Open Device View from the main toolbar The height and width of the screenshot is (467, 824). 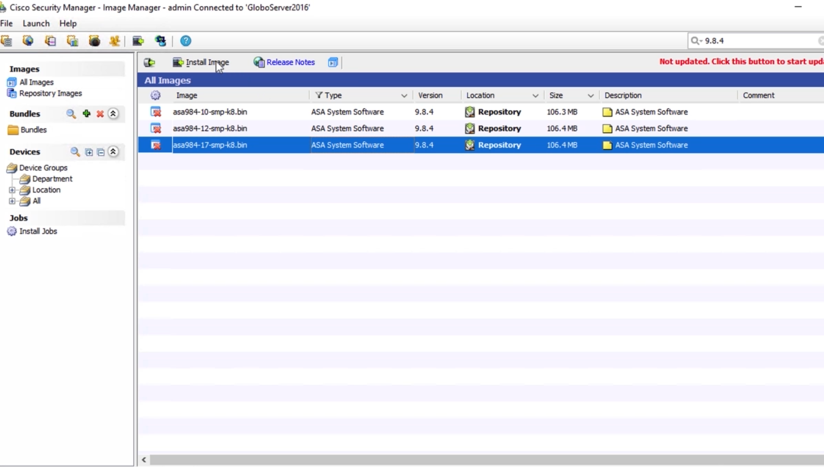pos(6,41)
